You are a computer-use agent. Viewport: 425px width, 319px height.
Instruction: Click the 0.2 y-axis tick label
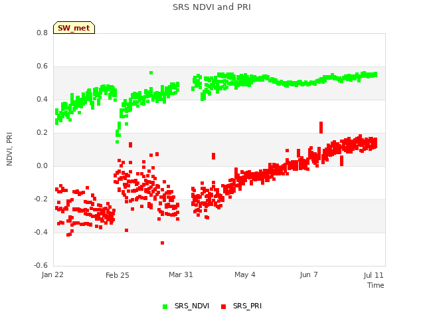tap(42, 132)
